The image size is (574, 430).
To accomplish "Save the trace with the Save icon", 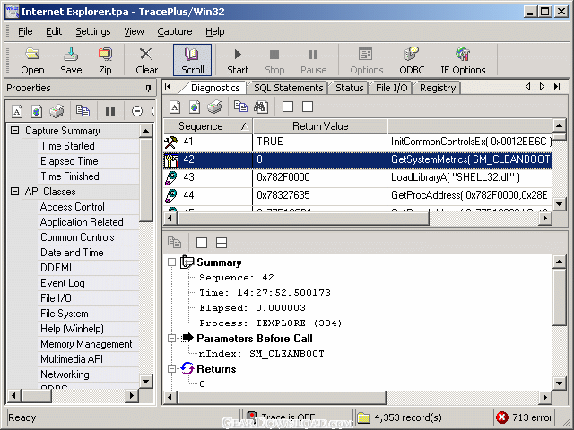I will click(x=71, y=60).
